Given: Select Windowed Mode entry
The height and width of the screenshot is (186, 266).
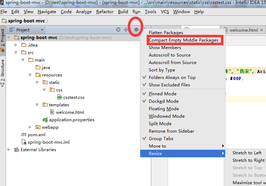Looking at the screenshot, I should pyautogui.click(x=183, y=116).
